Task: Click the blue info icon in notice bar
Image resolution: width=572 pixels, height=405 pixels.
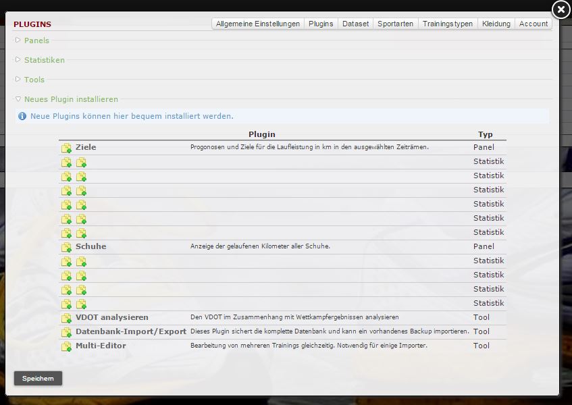Action: tap(22, 116)
